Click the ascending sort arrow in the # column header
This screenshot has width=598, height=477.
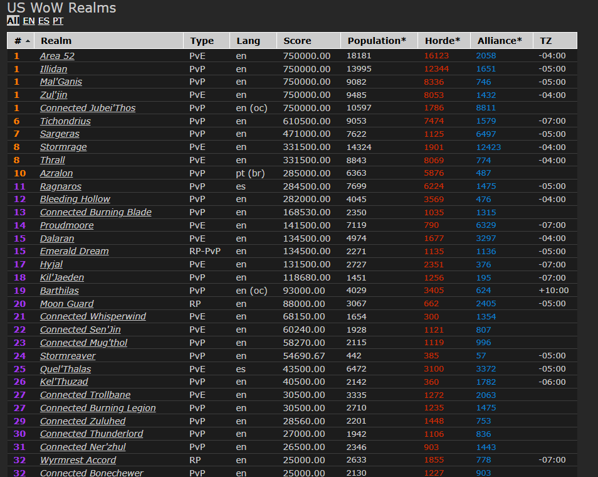point(28,40)
